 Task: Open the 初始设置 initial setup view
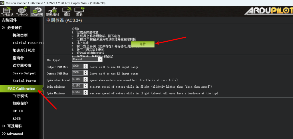coord(37,11)
